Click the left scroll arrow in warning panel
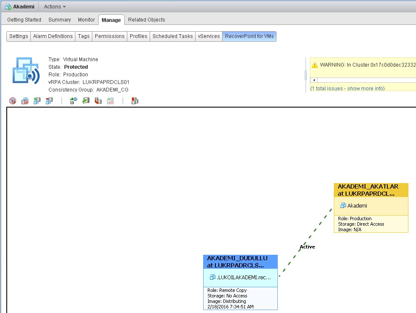 coord(314,80)
